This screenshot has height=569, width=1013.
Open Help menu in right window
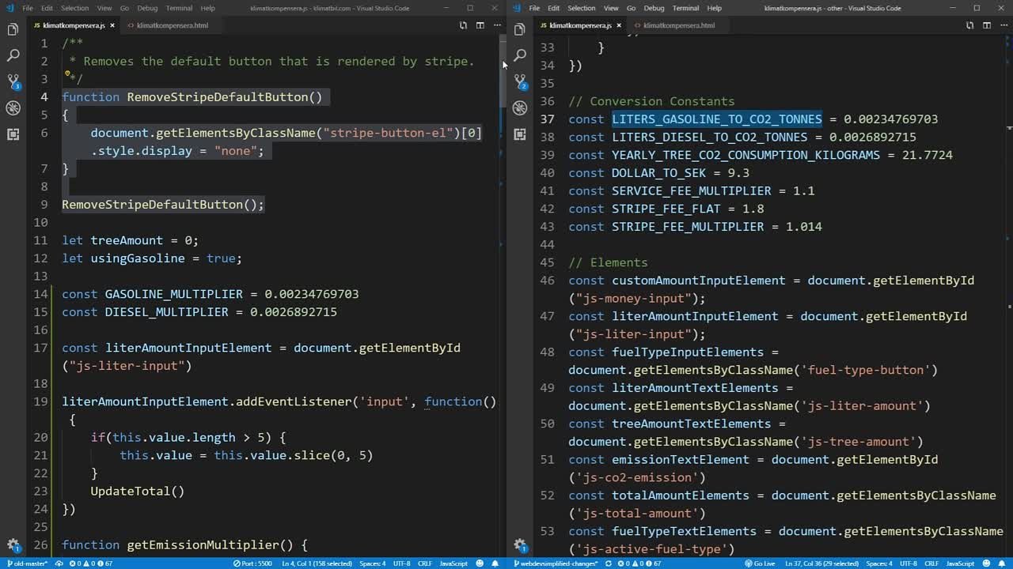click(714, 8)
